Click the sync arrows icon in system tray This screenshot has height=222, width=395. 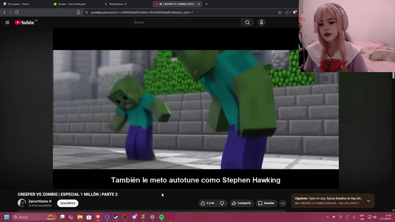[347, 217]
